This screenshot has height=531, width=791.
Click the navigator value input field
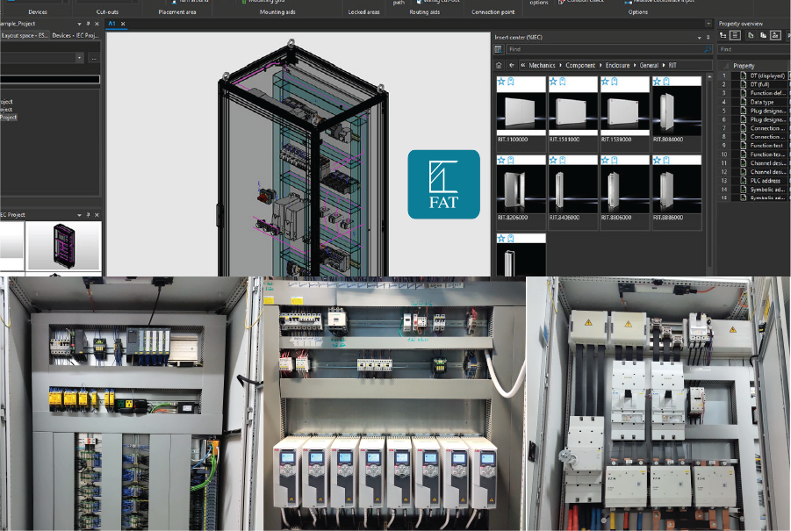click(50, 79)
